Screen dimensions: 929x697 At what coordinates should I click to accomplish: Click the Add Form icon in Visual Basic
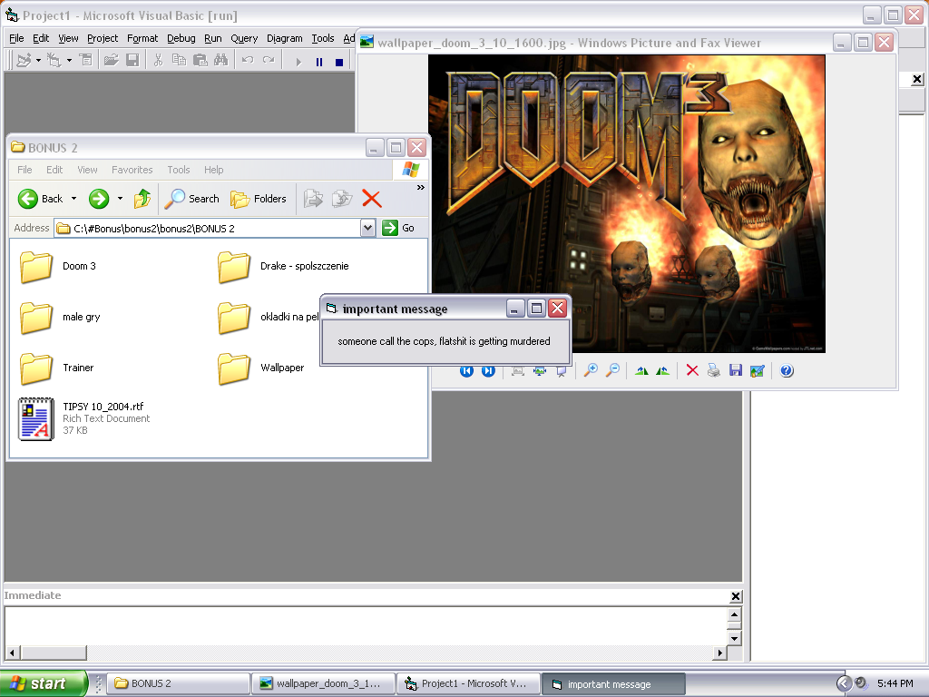tap(54, 60)
